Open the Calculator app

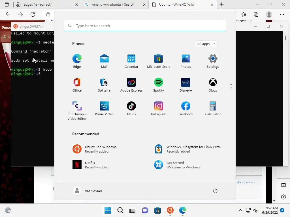tap(213, 108)
